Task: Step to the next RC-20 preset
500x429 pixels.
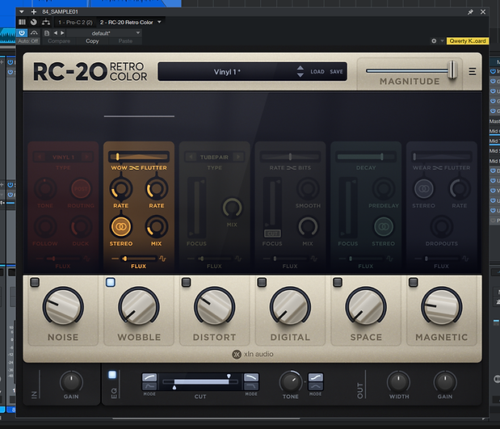Action: tap(300, 75)
